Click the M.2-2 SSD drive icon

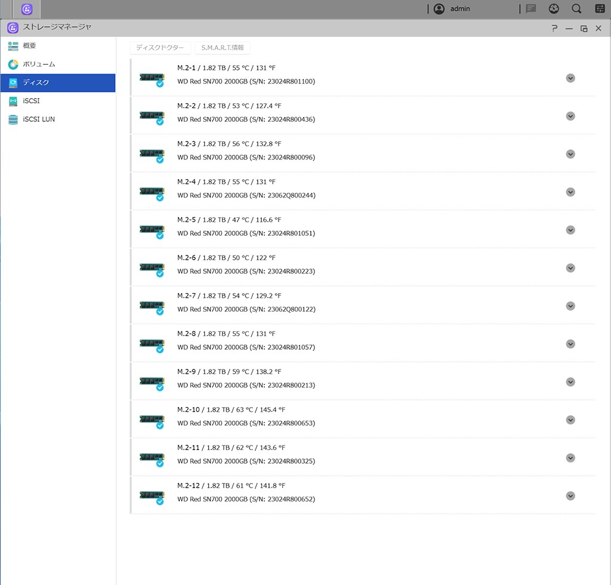point(152,117)
